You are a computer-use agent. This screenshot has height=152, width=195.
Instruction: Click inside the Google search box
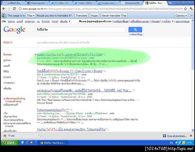click(x=81, y=29)
